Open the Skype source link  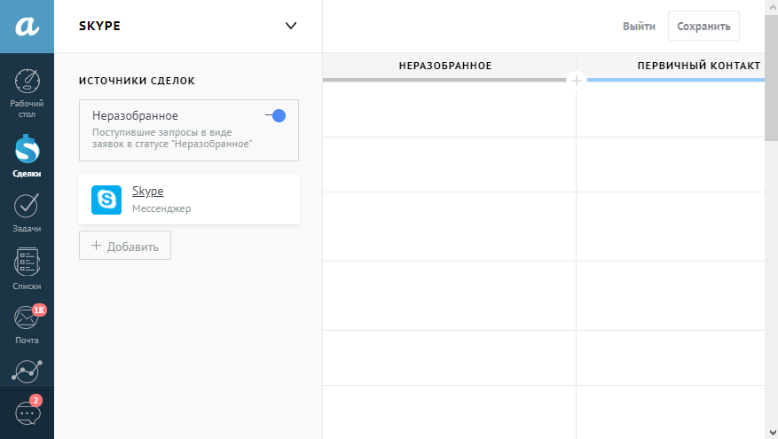[x=148, y=191]
